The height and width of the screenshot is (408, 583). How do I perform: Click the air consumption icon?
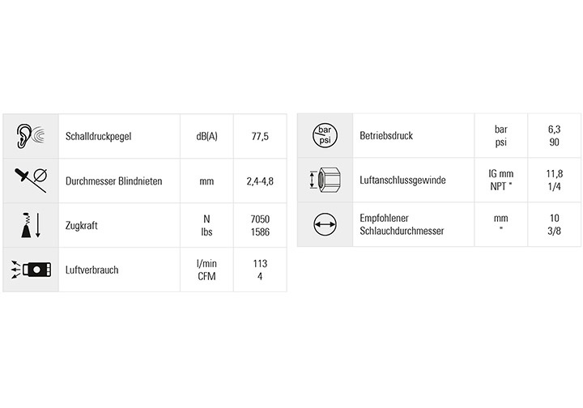(31, 269)
